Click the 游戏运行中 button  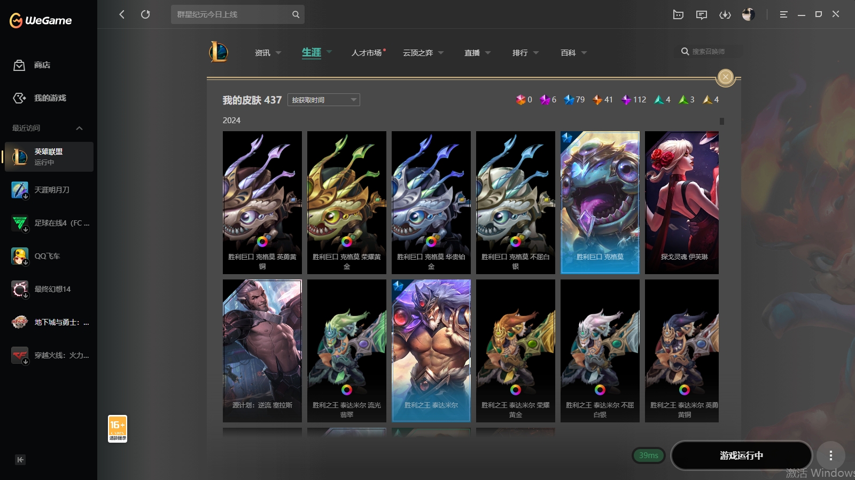click(x=741, y=455)
